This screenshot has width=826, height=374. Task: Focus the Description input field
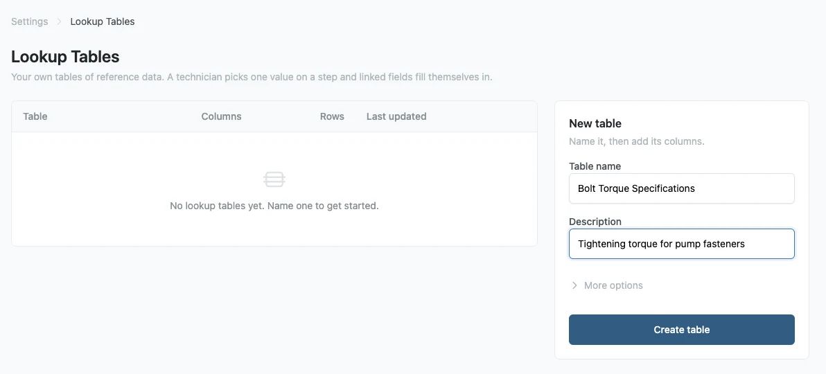tap(682, 244)
